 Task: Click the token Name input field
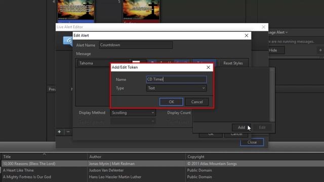click(176, 79)
